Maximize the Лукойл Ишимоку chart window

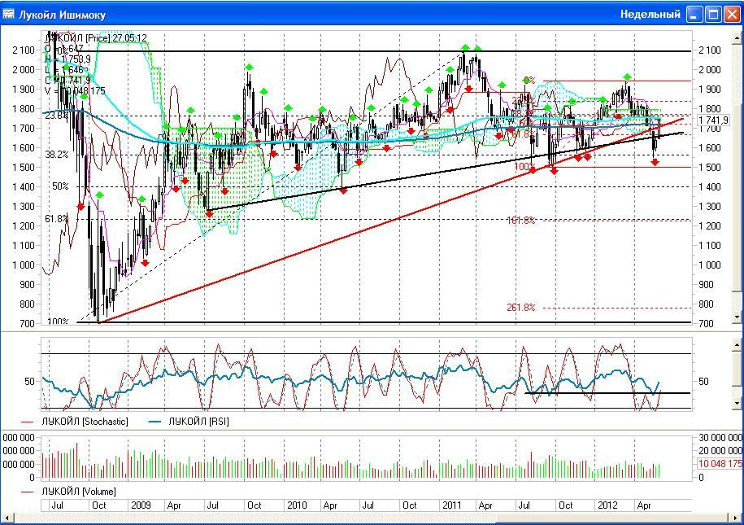713,15
